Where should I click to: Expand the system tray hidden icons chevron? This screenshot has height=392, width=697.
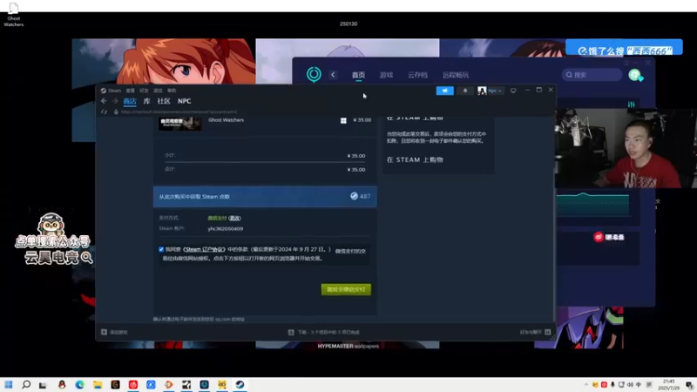[x=586, y=385]
